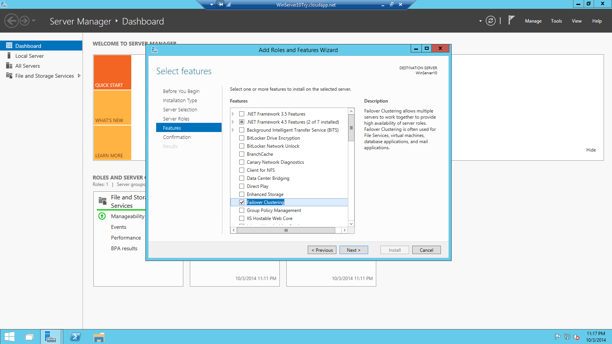Go back with the Previous button

point(322,250)
